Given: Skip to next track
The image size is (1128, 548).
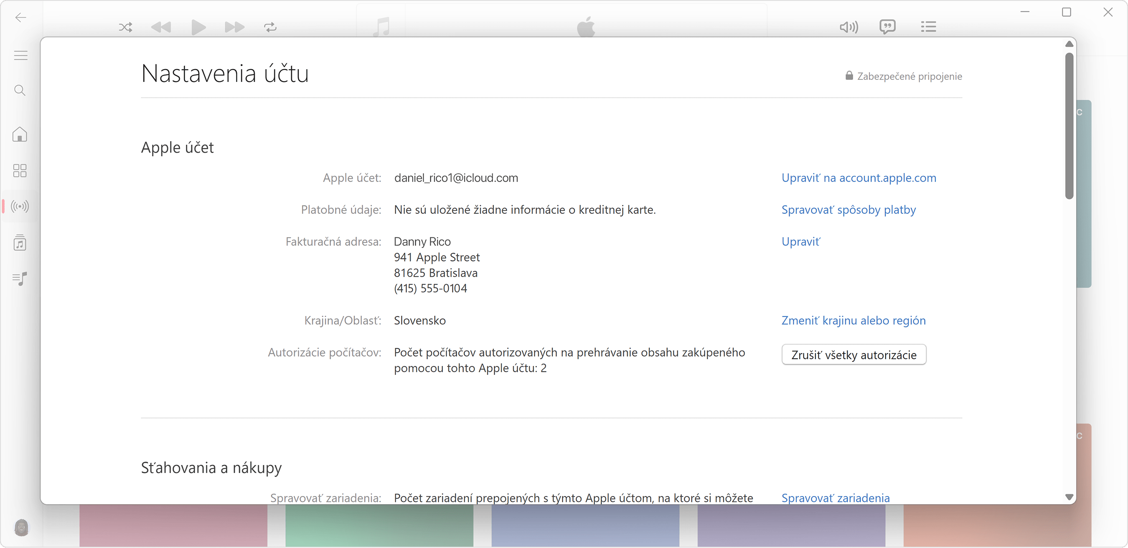Looking at the screenshot, I should pyautogui.click(x=234, y=27).
